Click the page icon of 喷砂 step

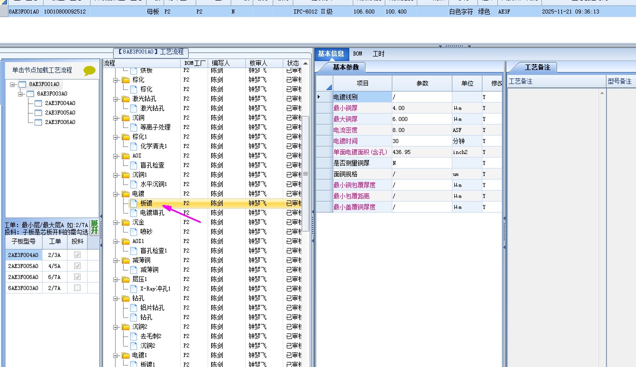point(134,232)
